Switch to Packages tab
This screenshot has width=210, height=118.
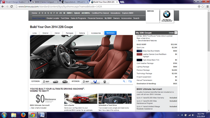pyautogui.click(x=70, y=33)
